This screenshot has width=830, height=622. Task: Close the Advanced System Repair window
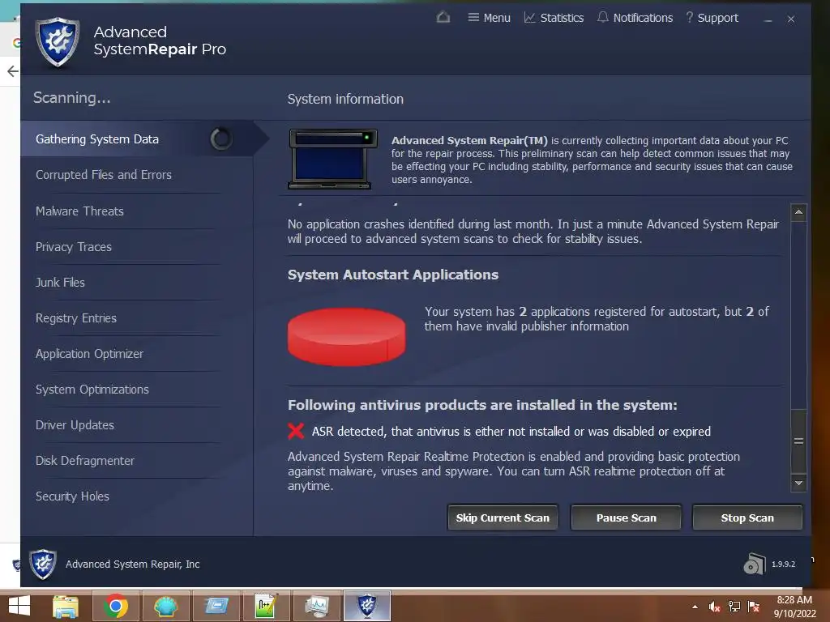click(791, 19)
